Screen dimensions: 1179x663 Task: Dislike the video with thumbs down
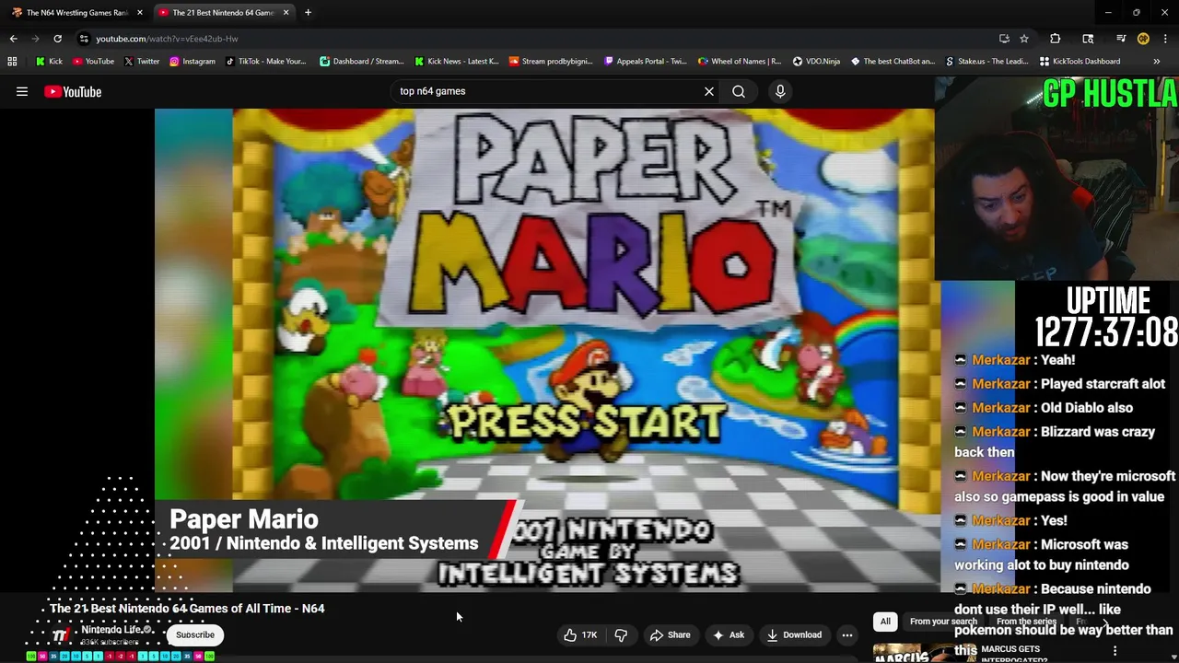pyautogui.click(x=622, y=634)
